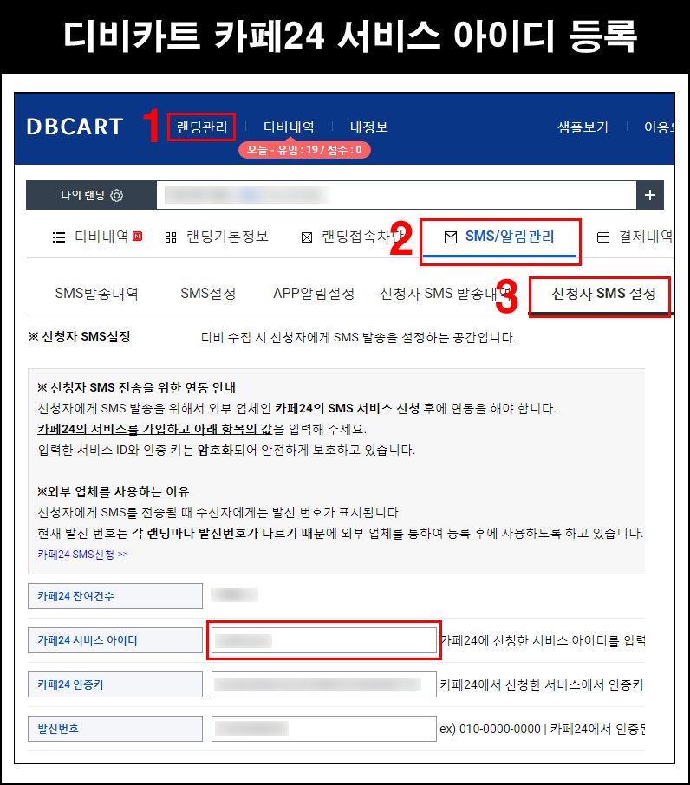Screen dimensions: 690x785
Task: Follow the 카페24 SMS신청 >> link
Action: [82, 554]
